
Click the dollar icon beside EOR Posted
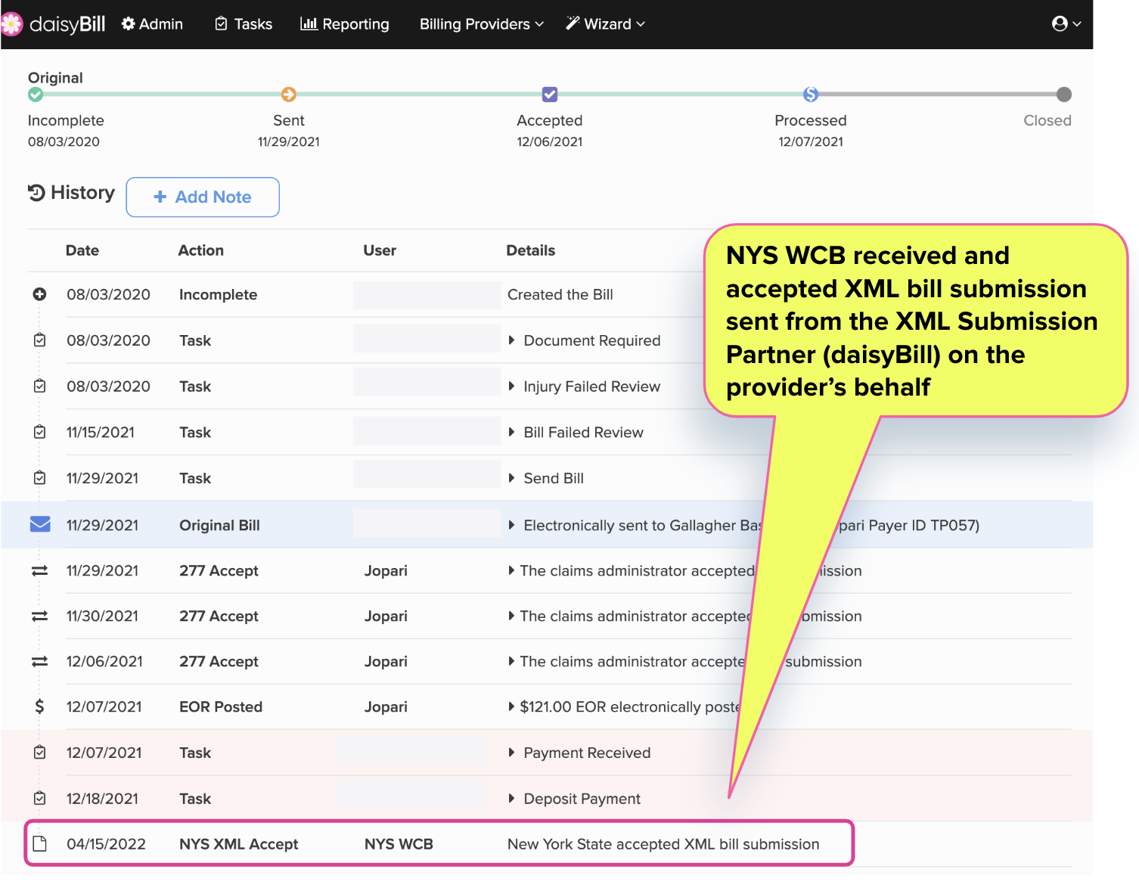[x=39, y=706]
